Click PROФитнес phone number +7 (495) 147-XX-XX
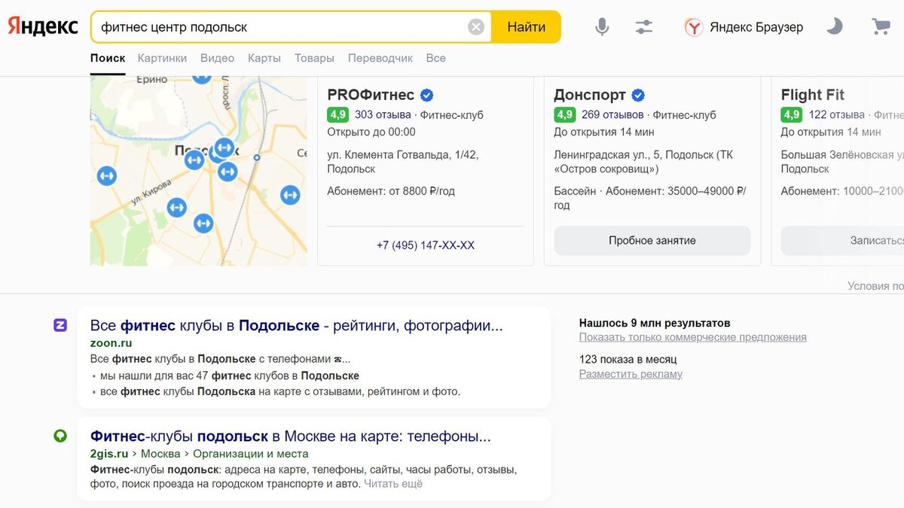Screen dimensions: 904x508 (x=426, y=245)
